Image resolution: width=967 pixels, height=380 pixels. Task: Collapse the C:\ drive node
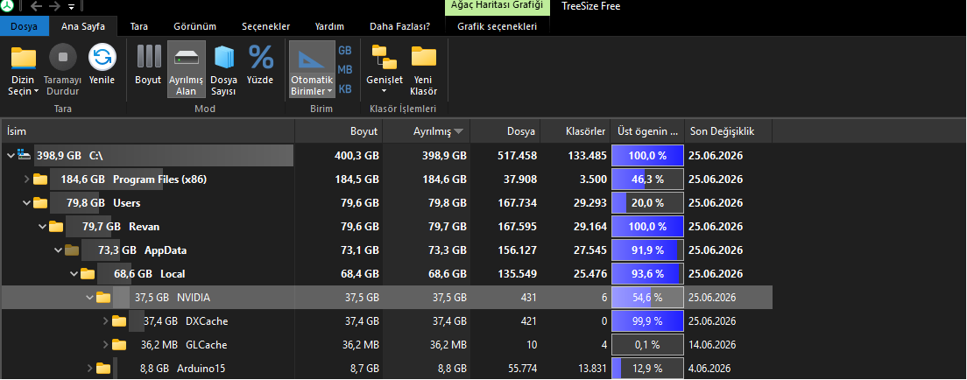click(11, 156)
